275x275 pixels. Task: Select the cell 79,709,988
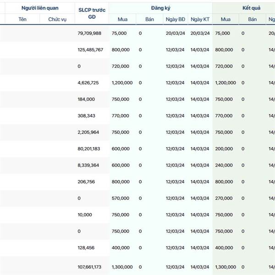tap(89, 33)
